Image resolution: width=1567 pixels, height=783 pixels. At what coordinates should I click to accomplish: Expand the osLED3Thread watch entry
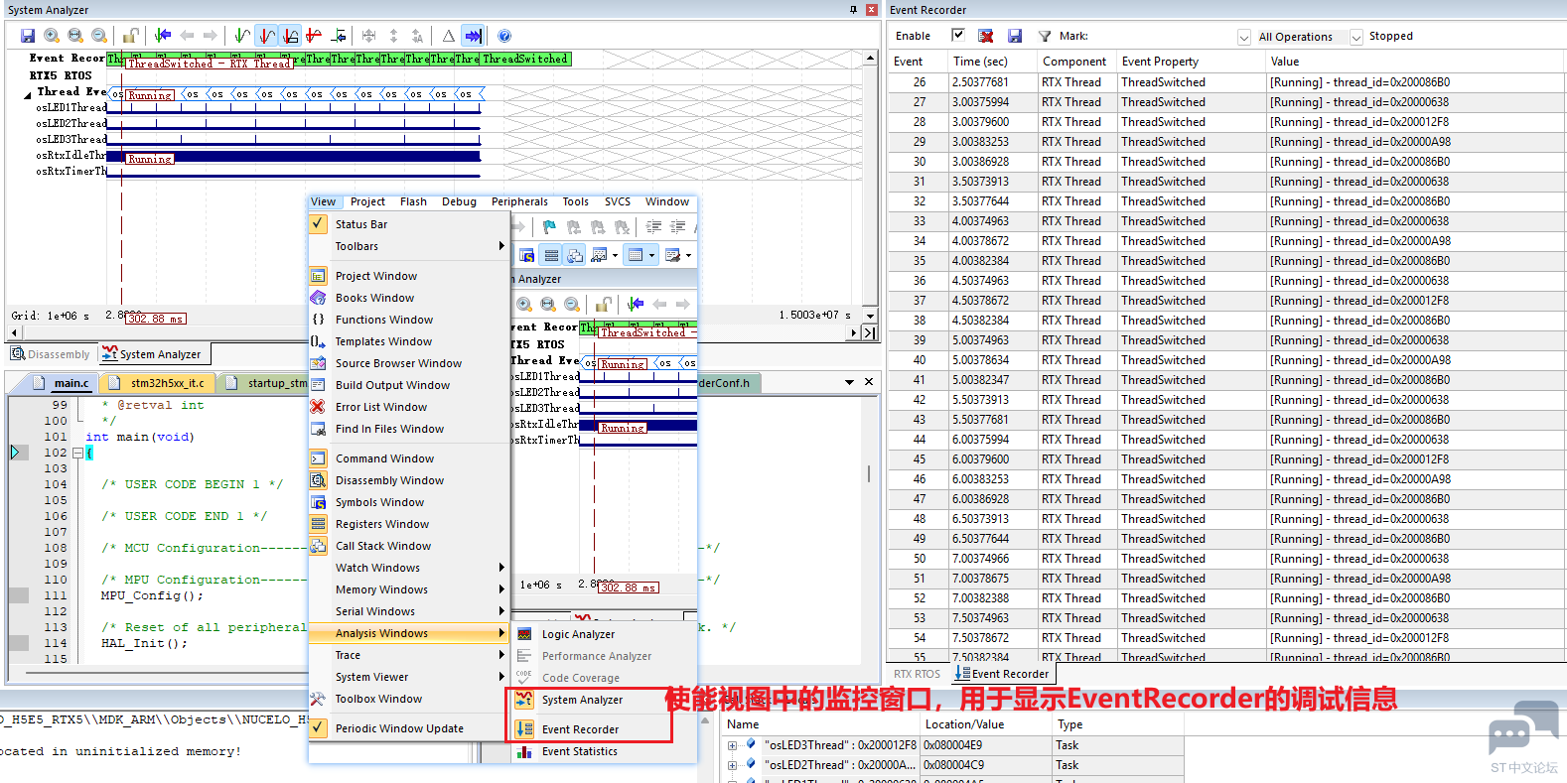coord(732,745)
